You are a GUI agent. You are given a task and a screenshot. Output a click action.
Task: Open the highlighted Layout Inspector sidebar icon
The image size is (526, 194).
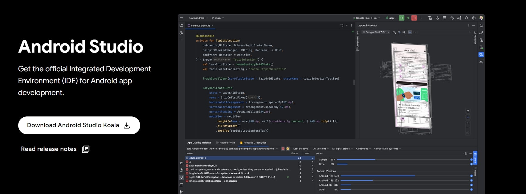coord(481,55)
